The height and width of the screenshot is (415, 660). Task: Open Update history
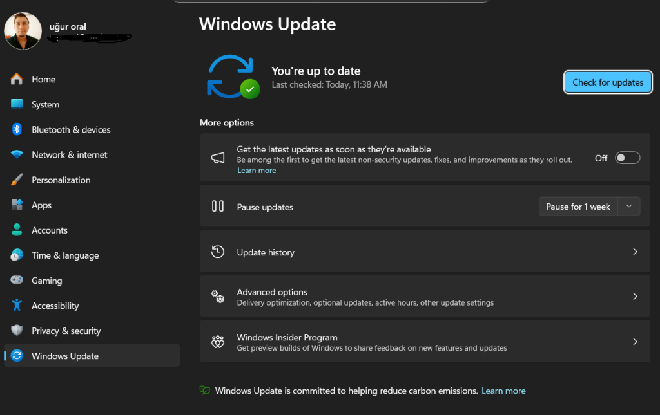425,252
